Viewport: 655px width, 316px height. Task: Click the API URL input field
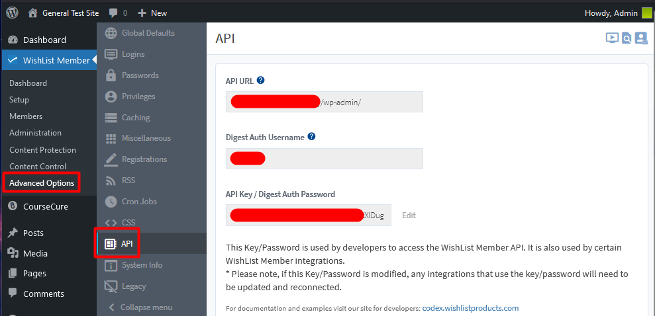pos(324,102)
